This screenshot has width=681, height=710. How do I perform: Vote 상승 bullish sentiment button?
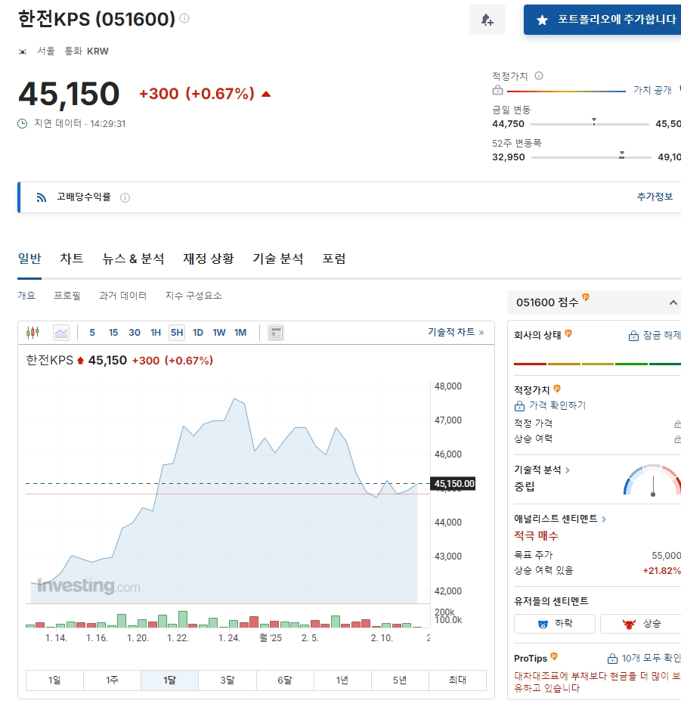641,624
